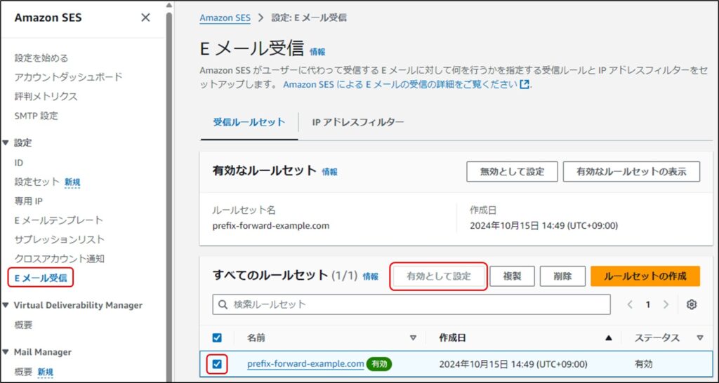This screenshot has width=719, height=383.
Task: Select 受信ルールセット tab
Action: [249, 122]
